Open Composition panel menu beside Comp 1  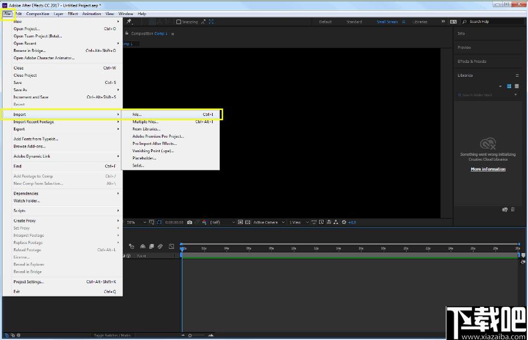[x=173, y=34]
